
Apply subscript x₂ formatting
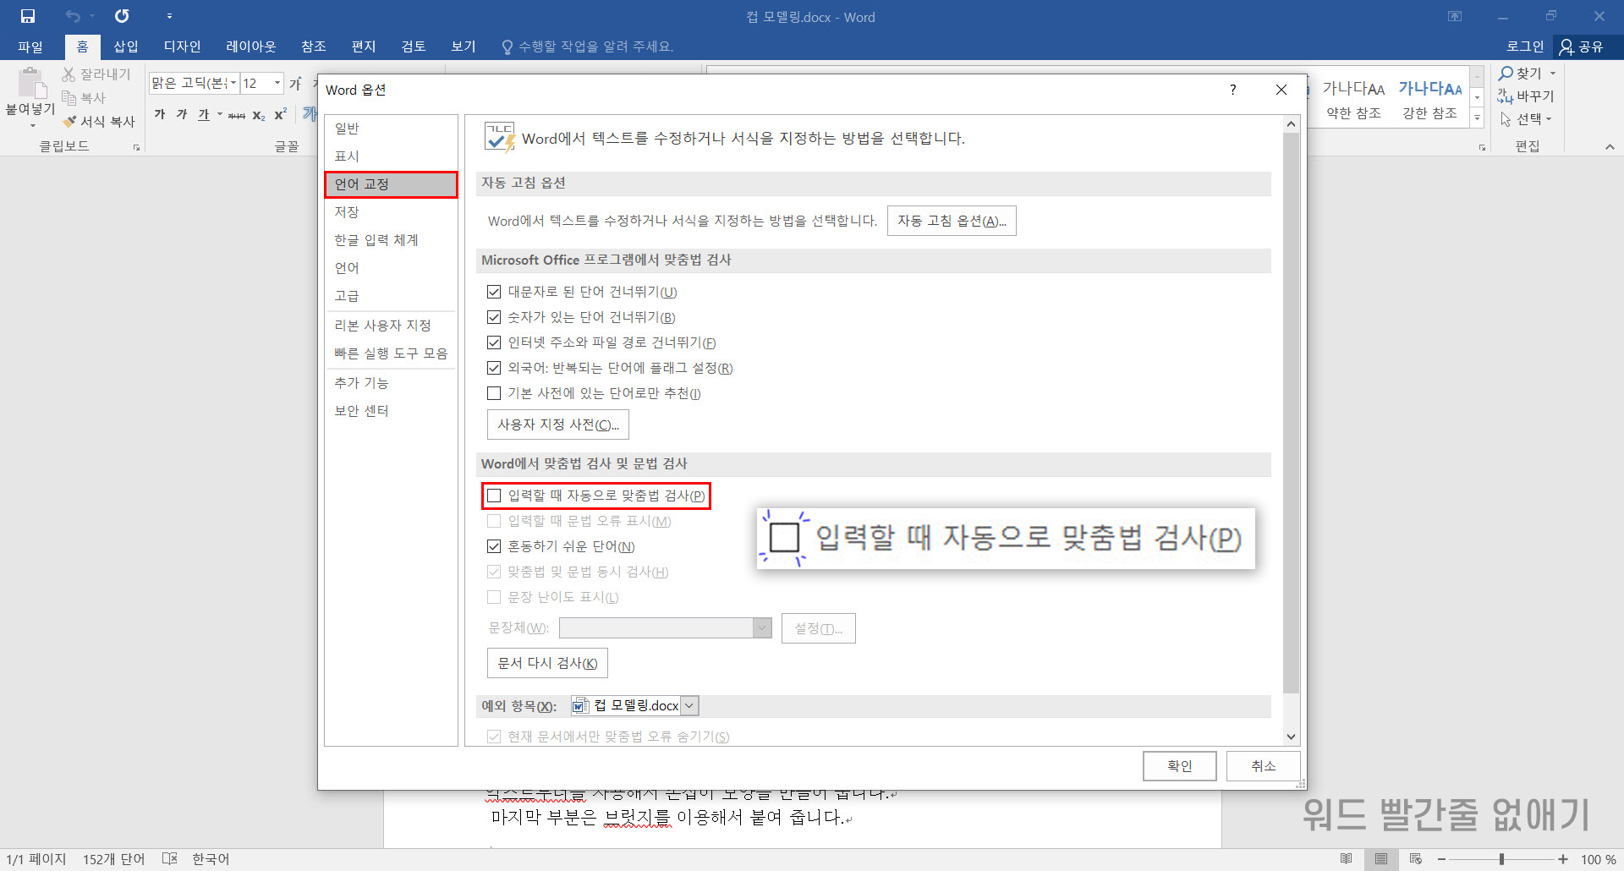point(259,115)
